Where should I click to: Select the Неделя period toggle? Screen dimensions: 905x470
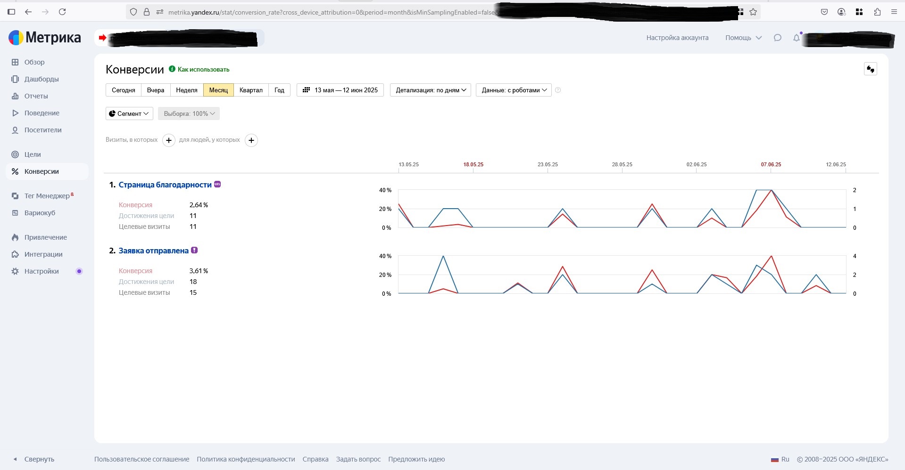pyautogui.click(x=186, y=90)
